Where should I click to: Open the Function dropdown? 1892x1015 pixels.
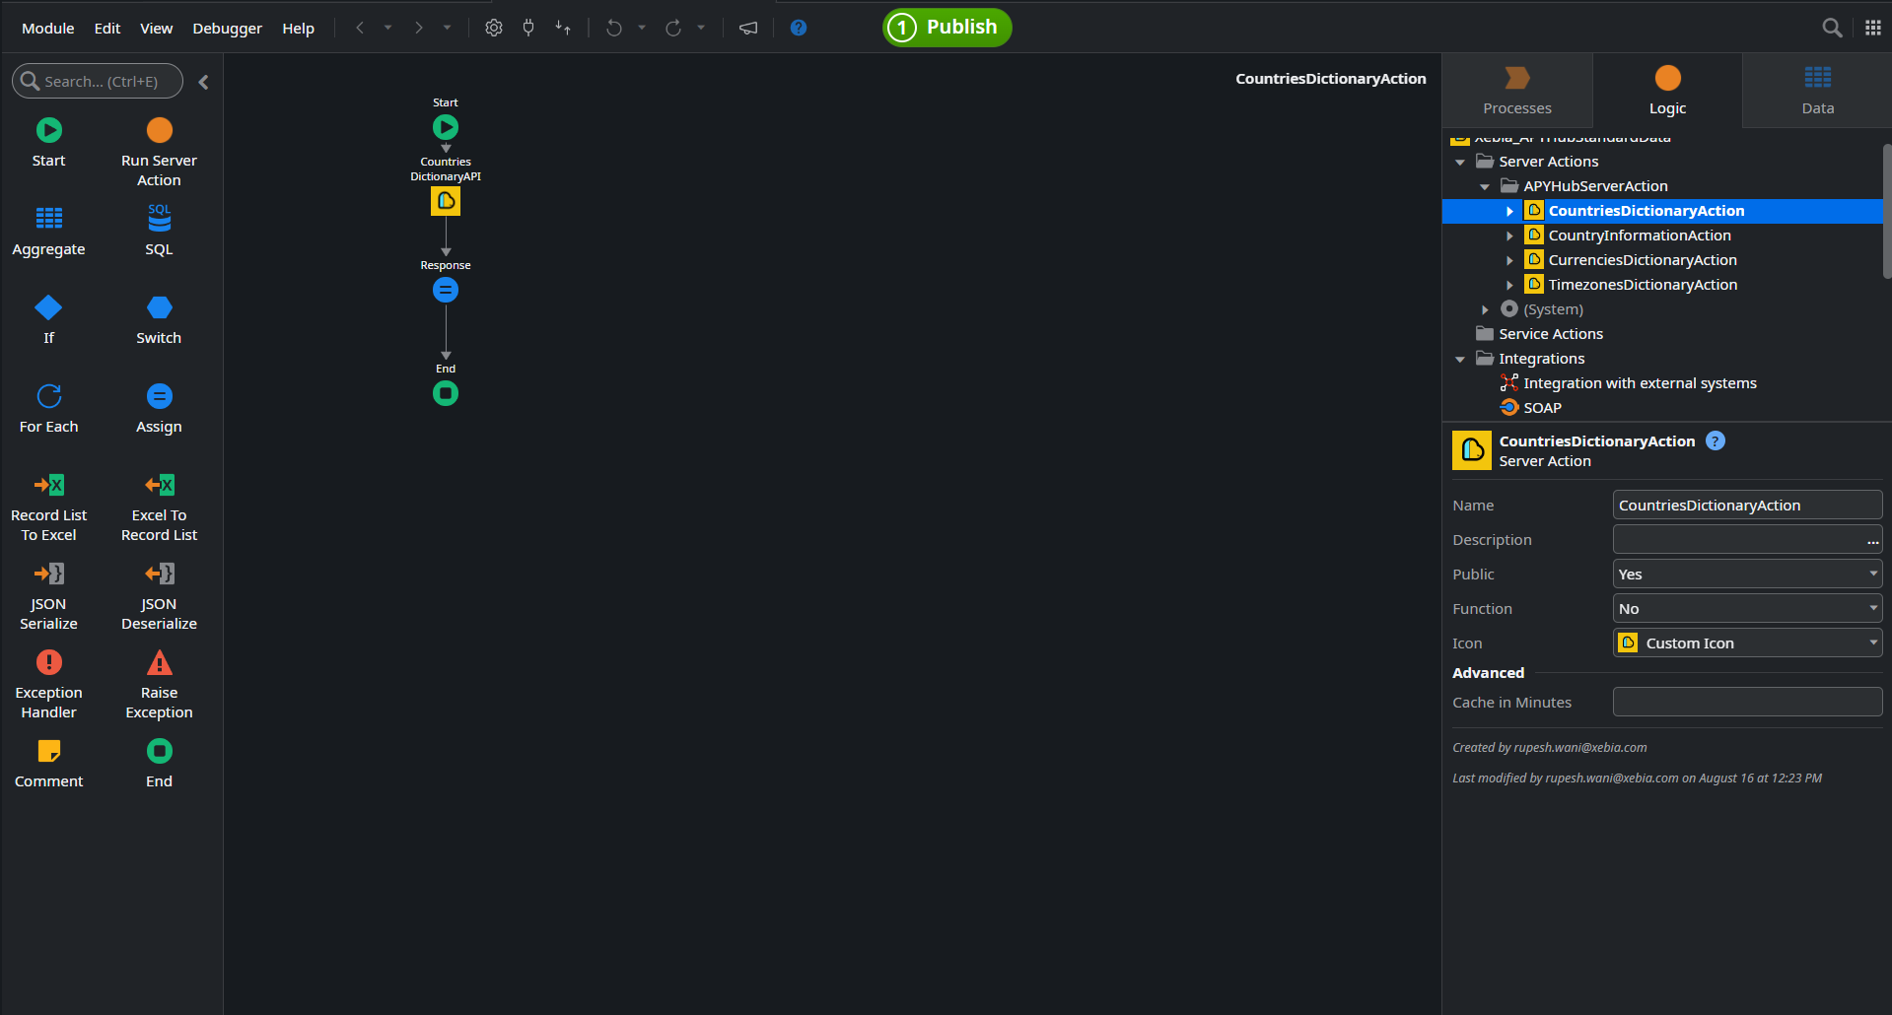[1747, 609]
